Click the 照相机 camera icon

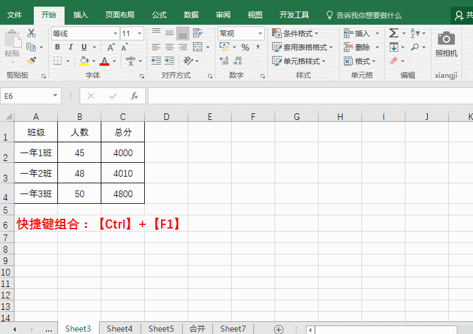[x=446, y=39]
